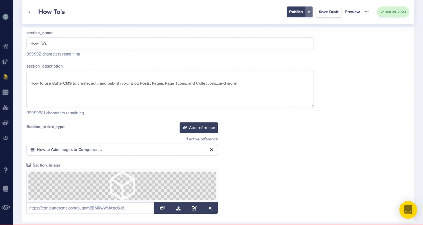Edit the Section_image with the pencil icon
This screenshot has height=225, width=423.
pyautogui.click(x=194, y=208)
